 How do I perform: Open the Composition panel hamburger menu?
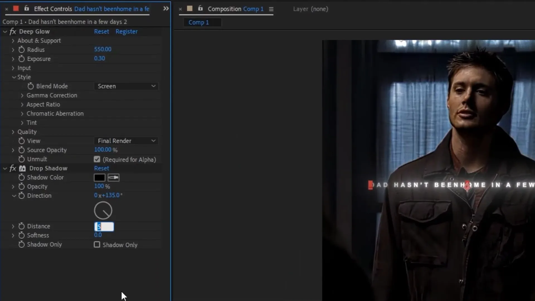pos(271,9)
